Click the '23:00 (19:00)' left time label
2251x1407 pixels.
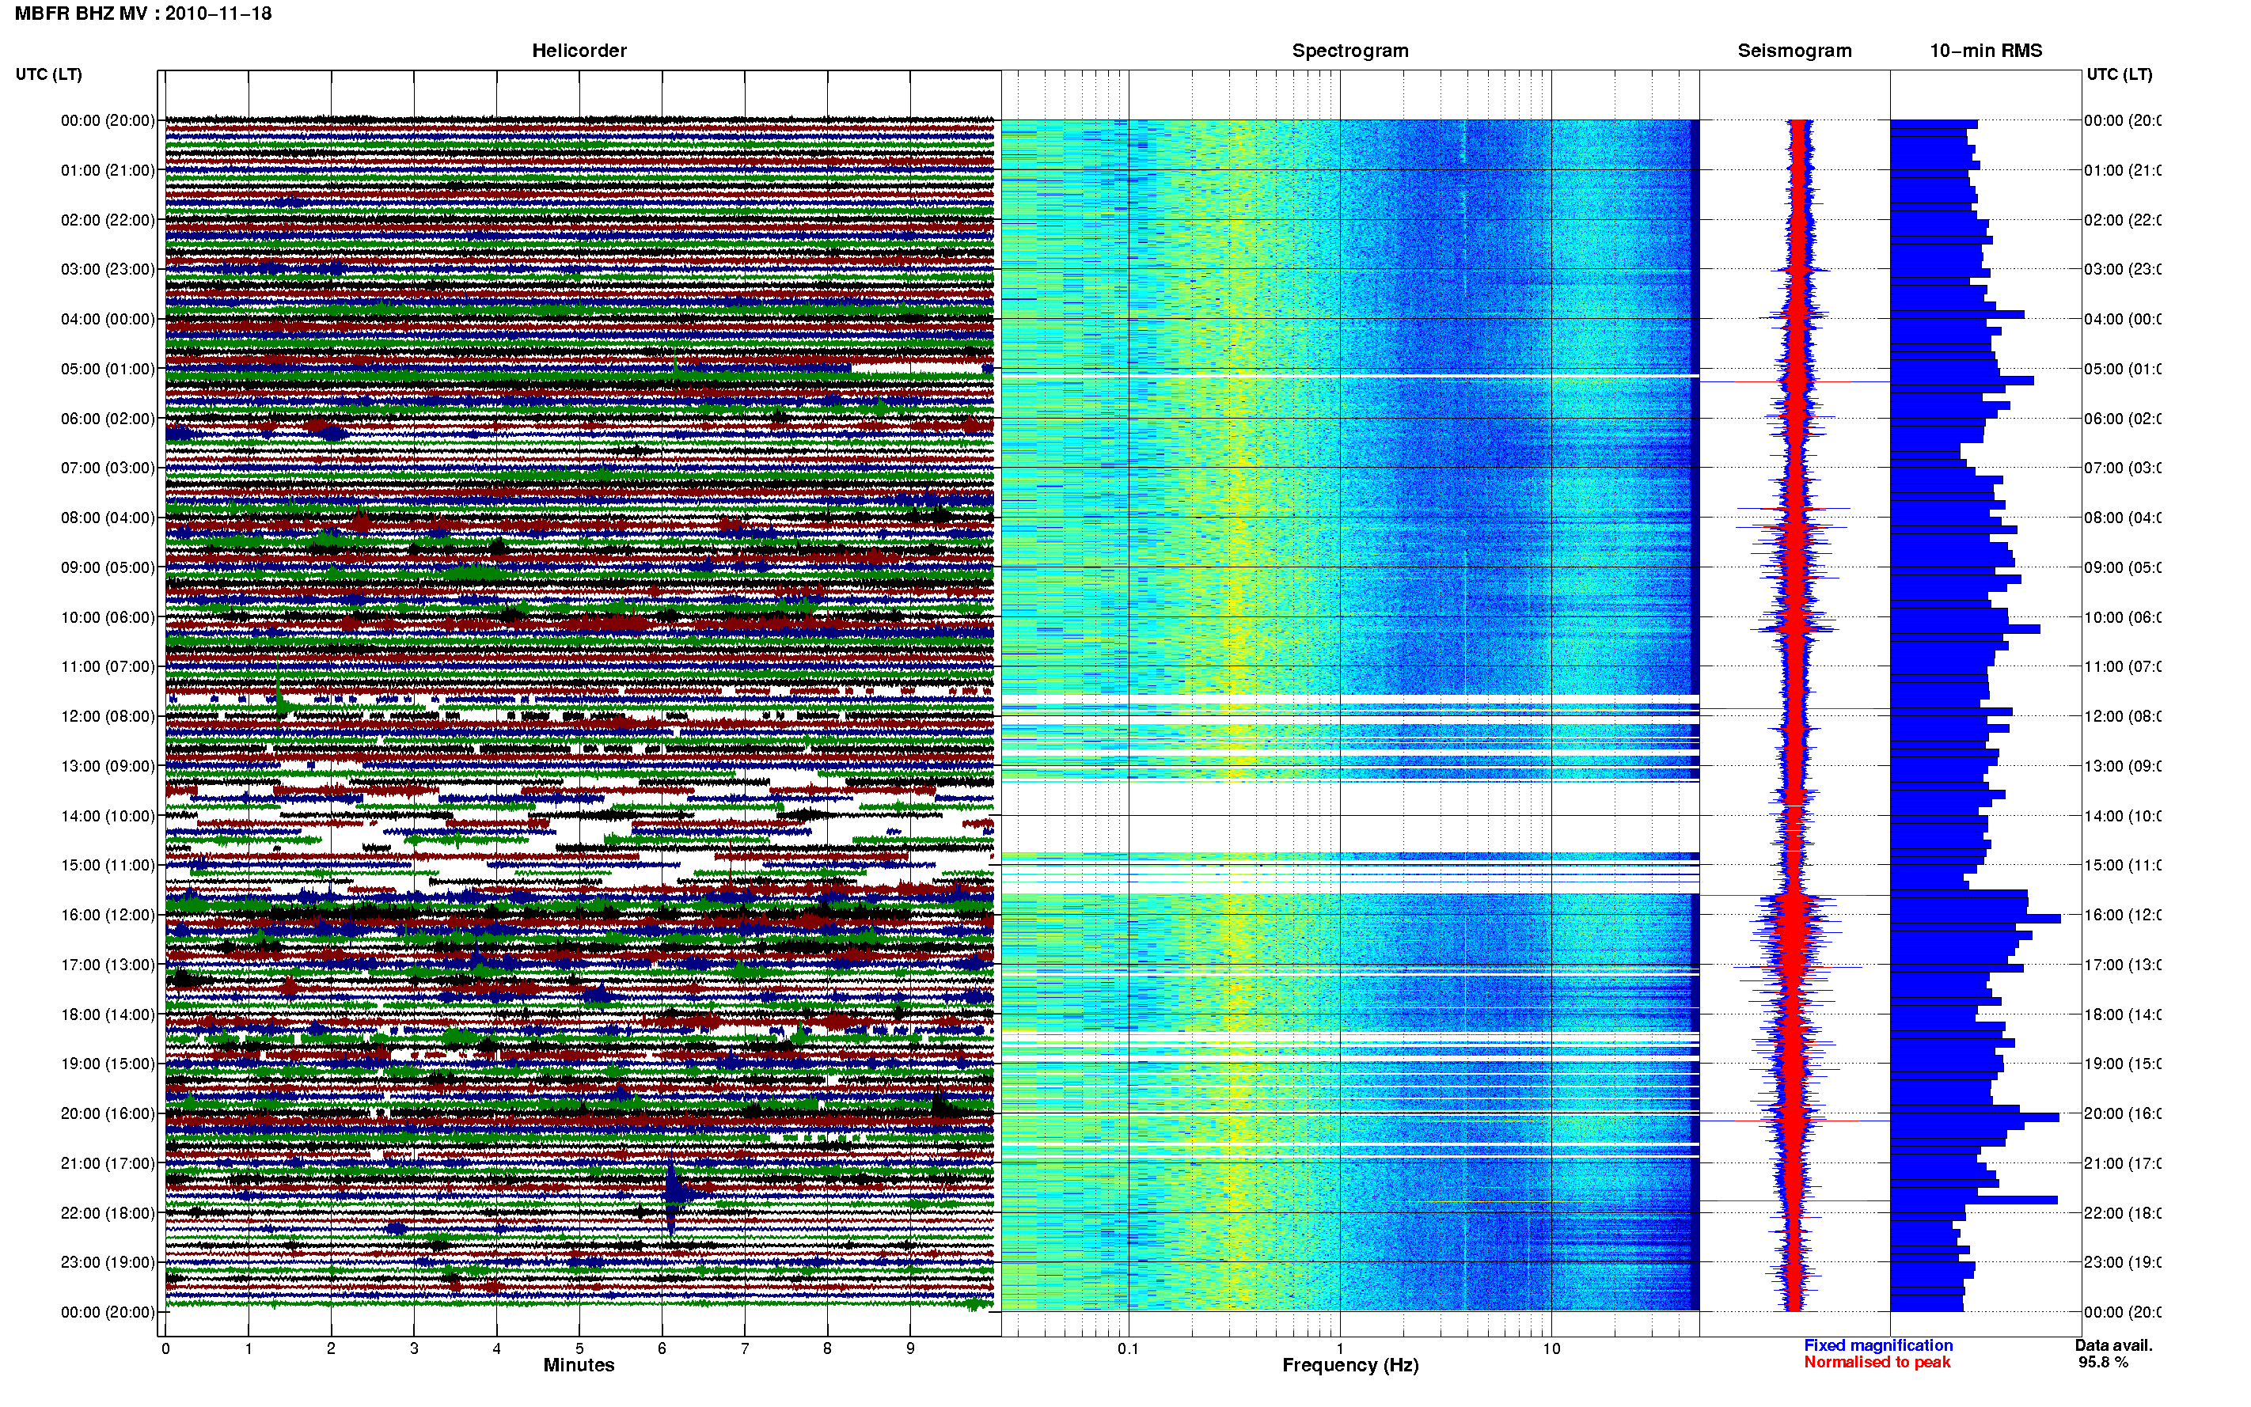click(108, 1263)
